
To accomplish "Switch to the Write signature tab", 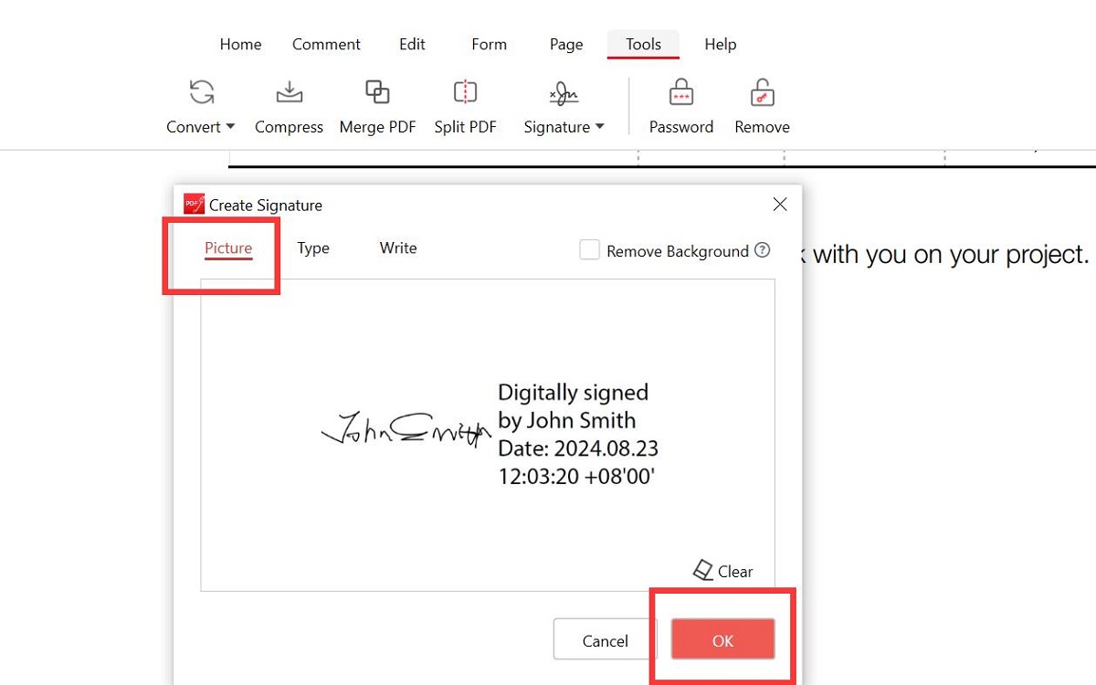I will tap(397, 248).
